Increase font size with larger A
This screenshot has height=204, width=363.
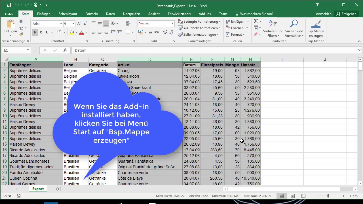tap(79, 24)
